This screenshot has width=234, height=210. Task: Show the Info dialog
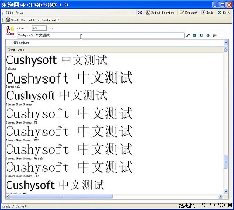pos(207,13)
